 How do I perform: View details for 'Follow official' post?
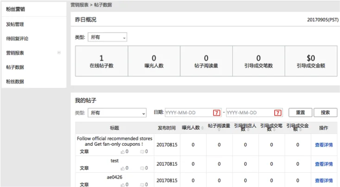(324, 145)
